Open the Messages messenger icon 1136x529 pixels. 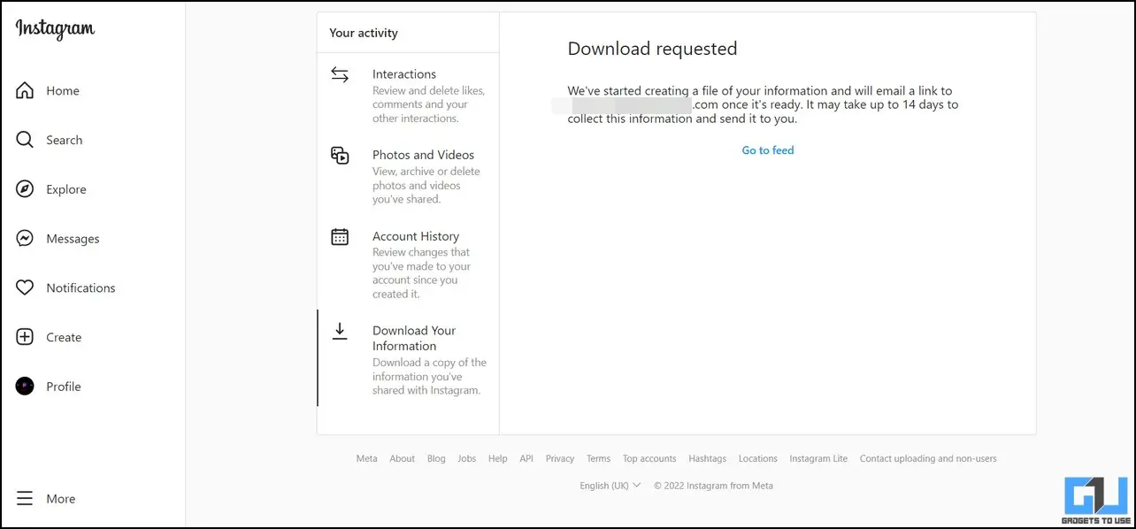point(25,239)
